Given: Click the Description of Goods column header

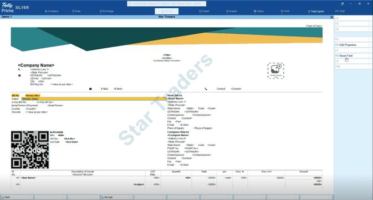Looking at the screenshot, I should (x=83, y=171).
